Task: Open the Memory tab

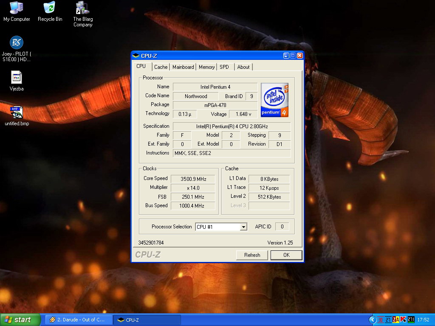Action: pos(206,67)
